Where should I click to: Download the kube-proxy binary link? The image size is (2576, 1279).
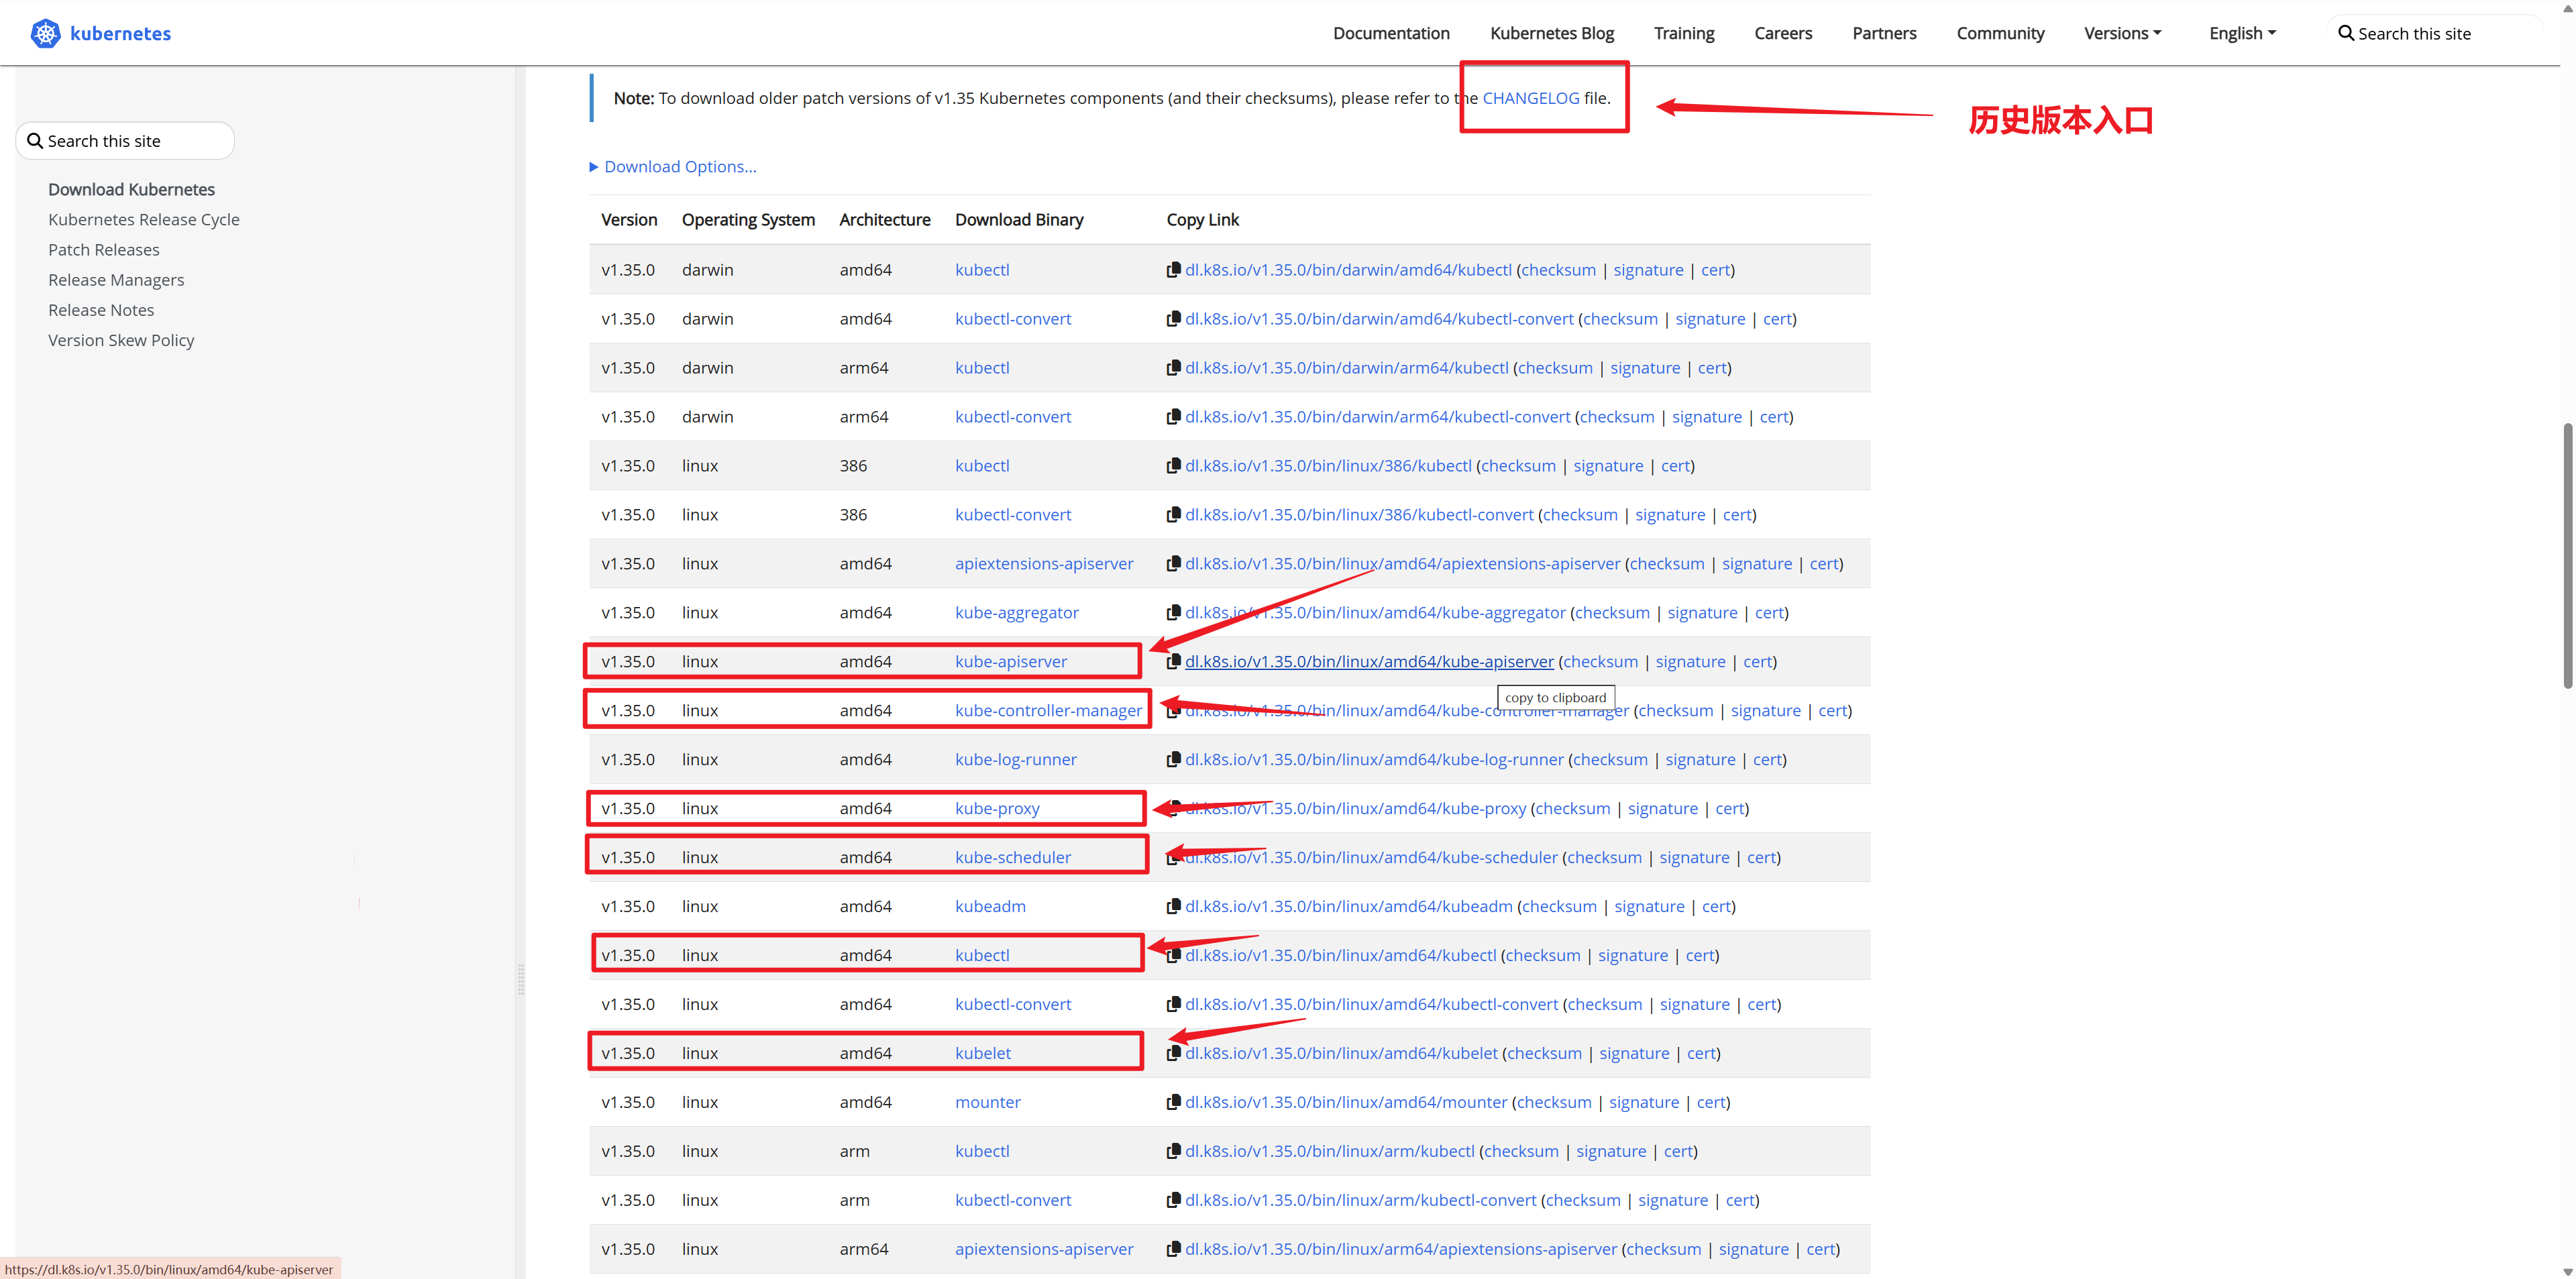click(x=997, y=809)
